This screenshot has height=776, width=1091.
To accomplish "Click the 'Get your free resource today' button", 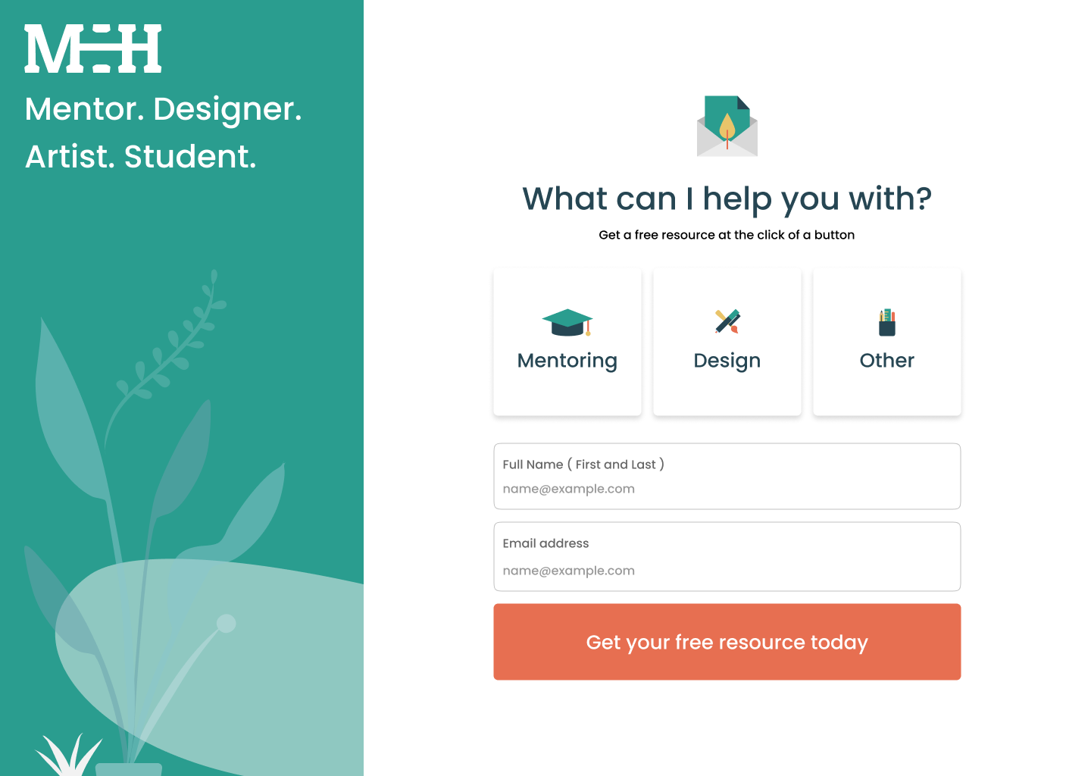I will tap(727, 642).
